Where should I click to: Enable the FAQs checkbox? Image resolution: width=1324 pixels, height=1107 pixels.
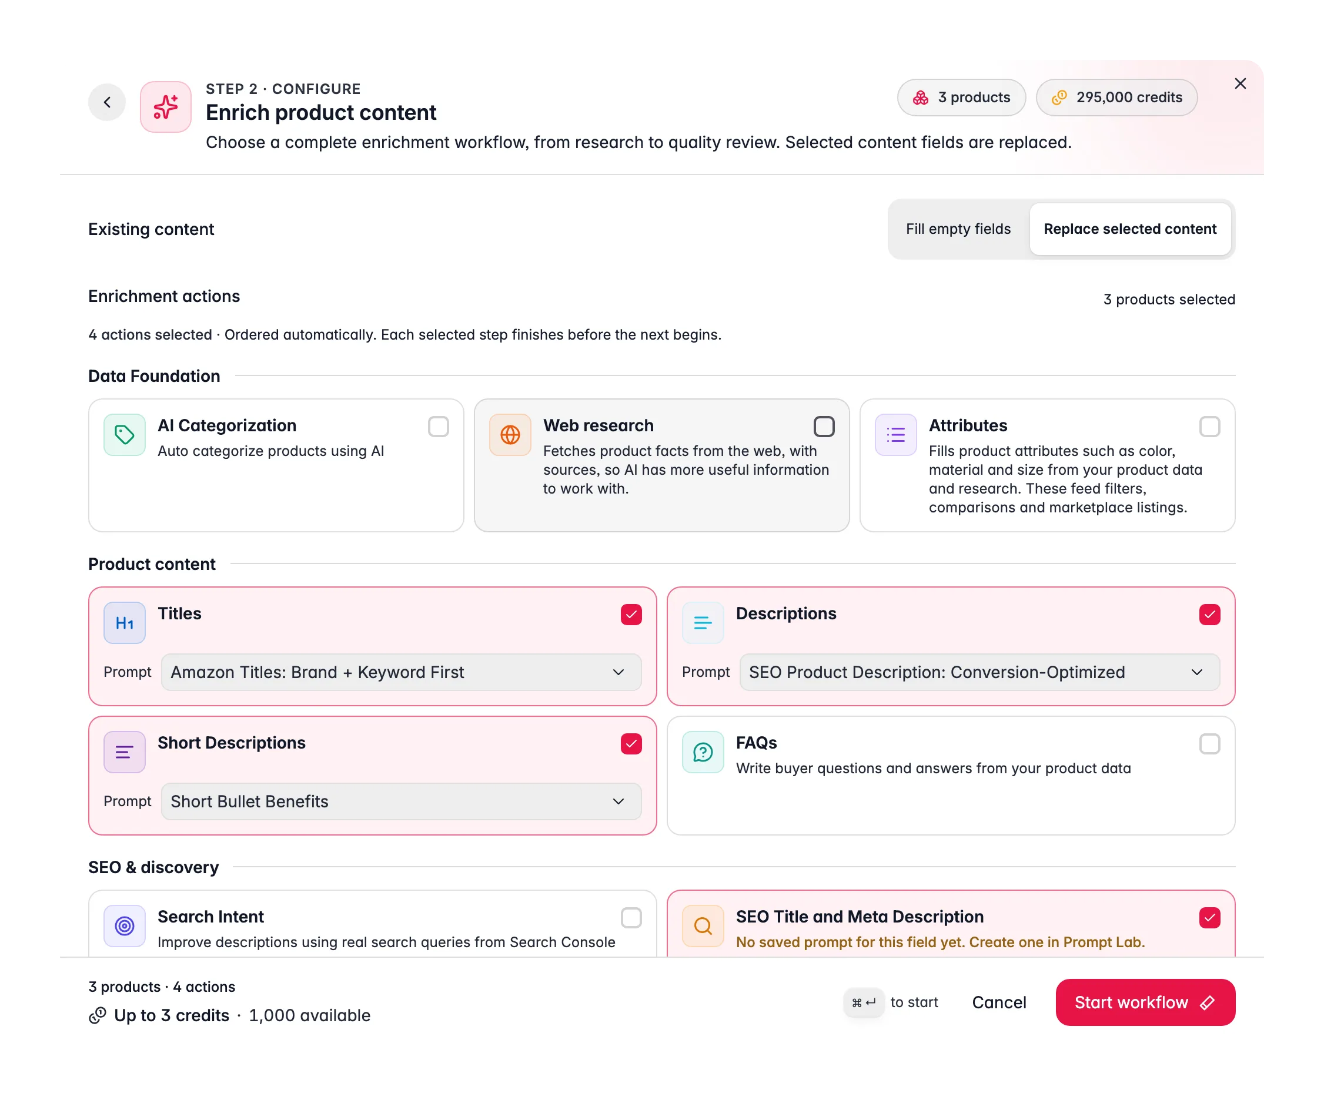(x=1209, y=743)
